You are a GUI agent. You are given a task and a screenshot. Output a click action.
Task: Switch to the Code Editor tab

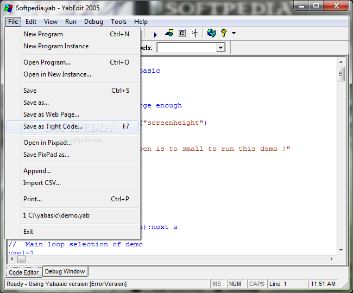click(x=24, y=272)
